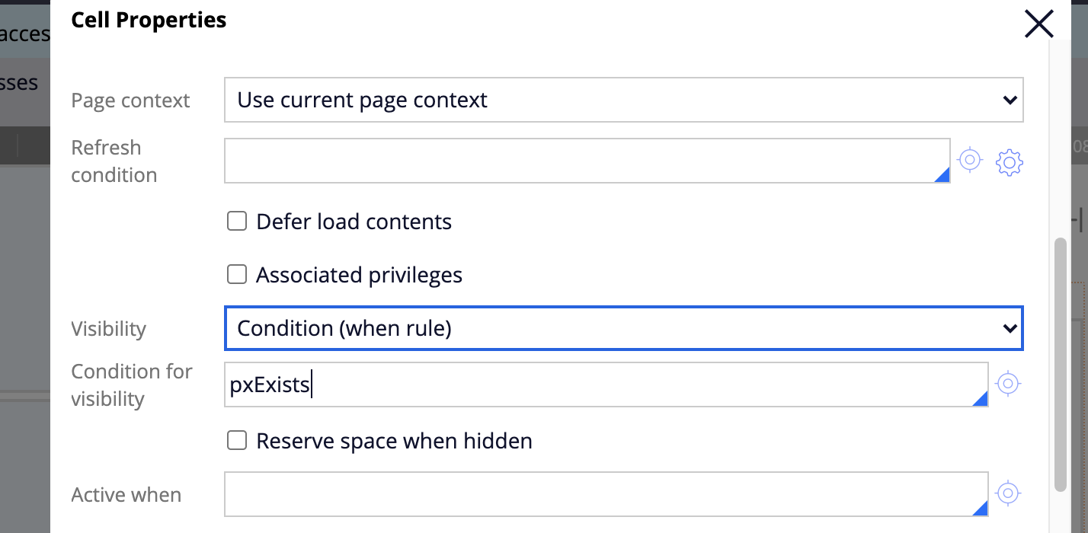This screenshot has width=1088, height=533.
Task: Open the Page context dropdown
Action: 623,100
